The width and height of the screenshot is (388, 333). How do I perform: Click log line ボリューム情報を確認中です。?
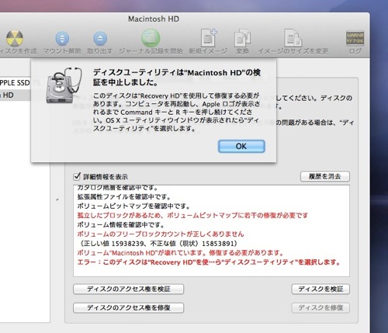[120, 224]
